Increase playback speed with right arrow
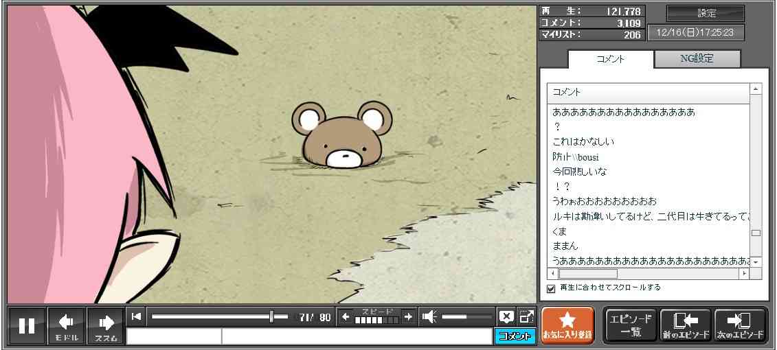Viewport: 777px width, 350px height. tap(408, 316)
